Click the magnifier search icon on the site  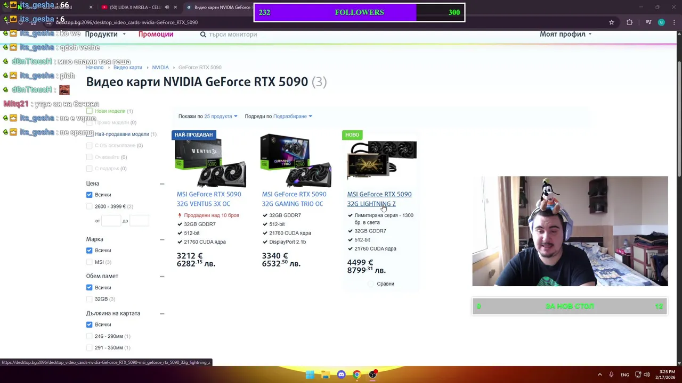(x=203, y=34)
